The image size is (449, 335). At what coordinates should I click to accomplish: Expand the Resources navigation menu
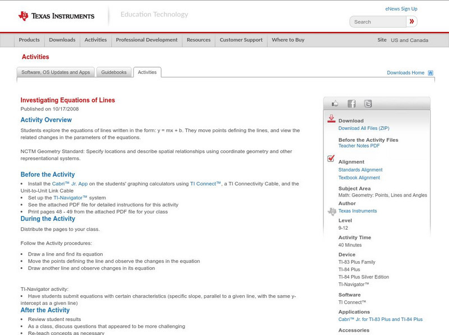click(199, 40)
